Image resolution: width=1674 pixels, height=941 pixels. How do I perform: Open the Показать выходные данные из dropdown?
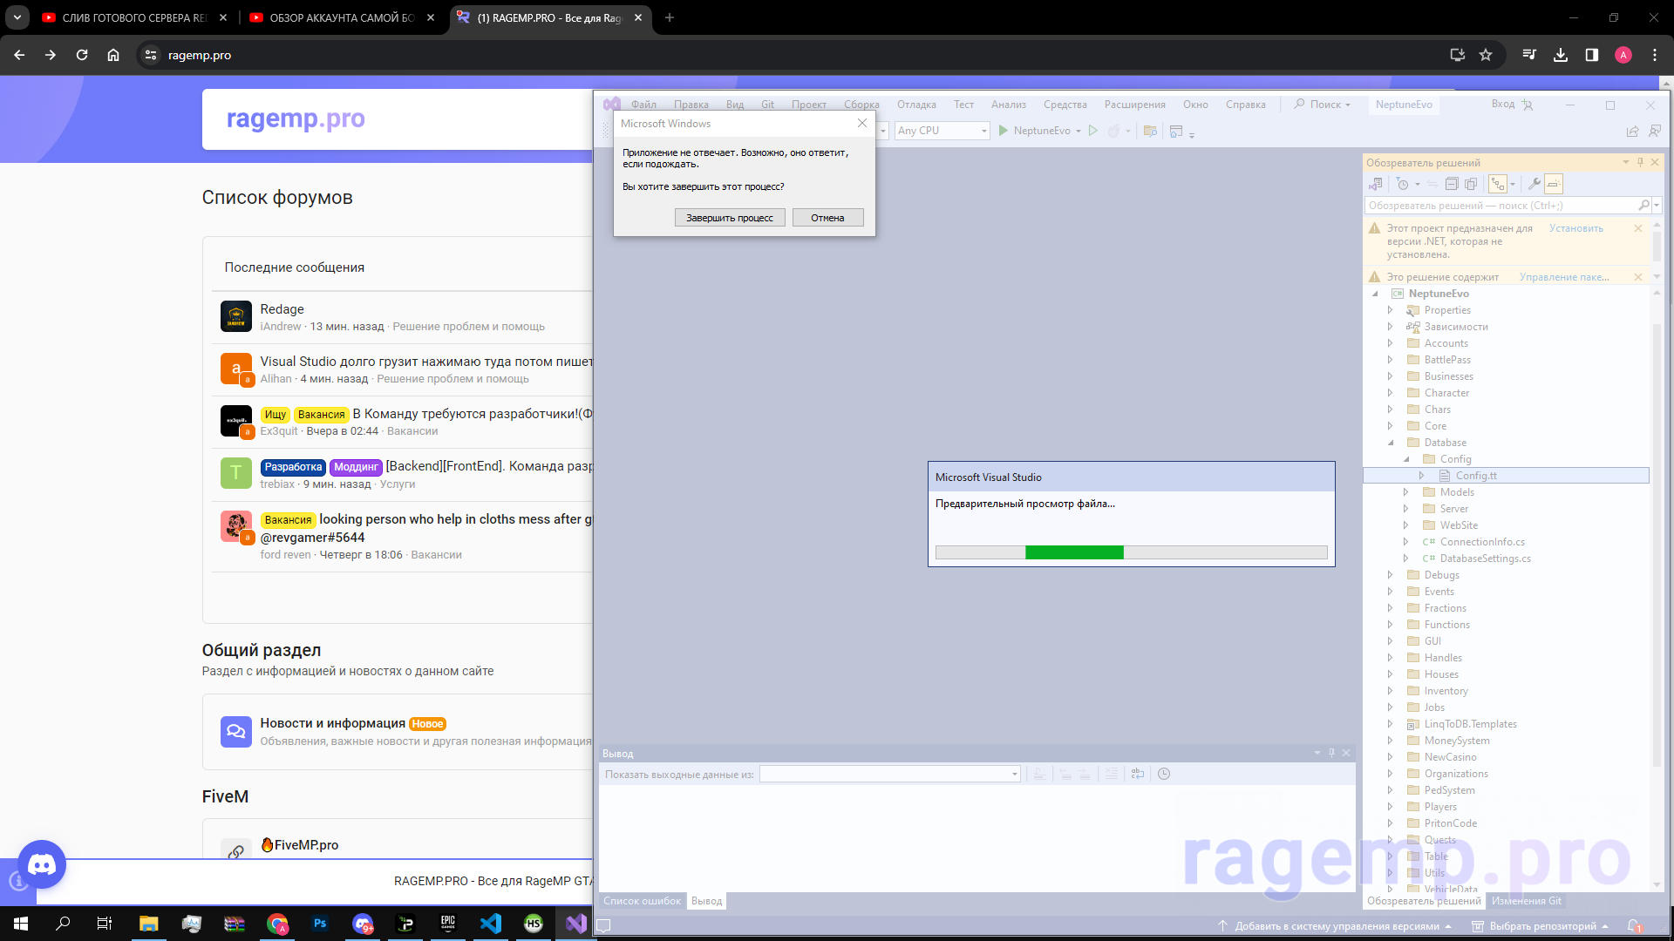[889, 774]
